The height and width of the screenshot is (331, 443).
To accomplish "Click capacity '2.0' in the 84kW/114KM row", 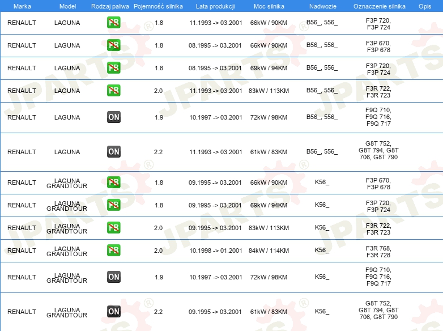I will coord(158,251).
